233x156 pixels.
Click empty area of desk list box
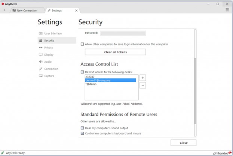[111, 93]
